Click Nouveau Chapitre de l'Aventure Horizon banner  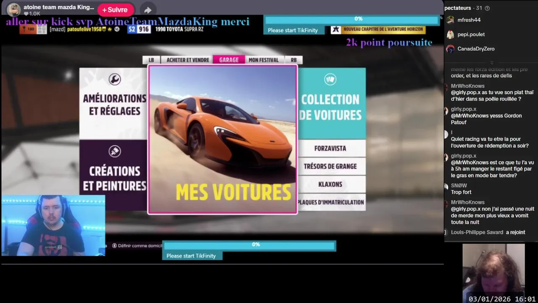pyautogui.click(x=383, y=29)
